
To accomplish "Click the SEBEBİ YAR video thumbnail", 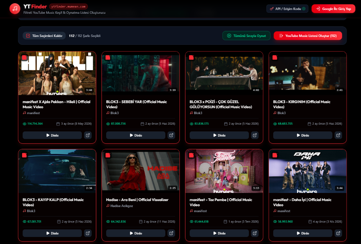I will 141,73.
